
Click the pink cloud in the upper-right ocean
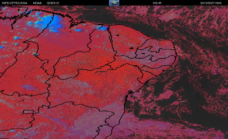(169, 16)
